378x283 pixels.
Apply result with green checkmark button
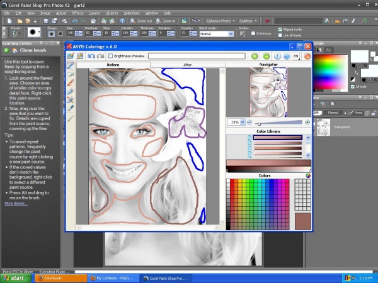[266, 56]
